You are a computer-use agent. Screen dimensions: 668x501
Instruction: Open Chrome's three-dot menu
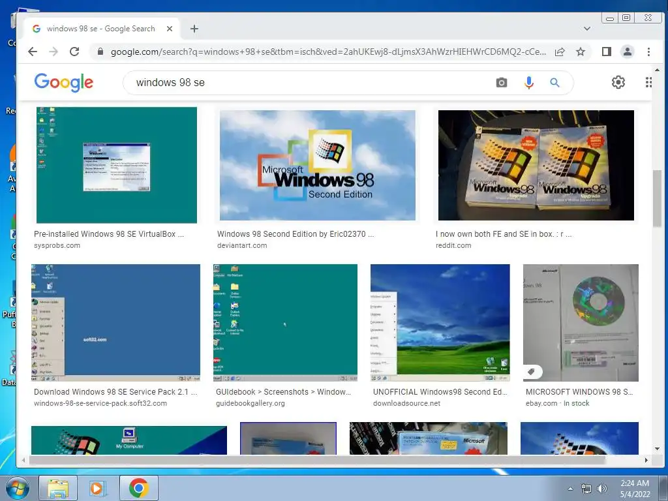(648, 52)
